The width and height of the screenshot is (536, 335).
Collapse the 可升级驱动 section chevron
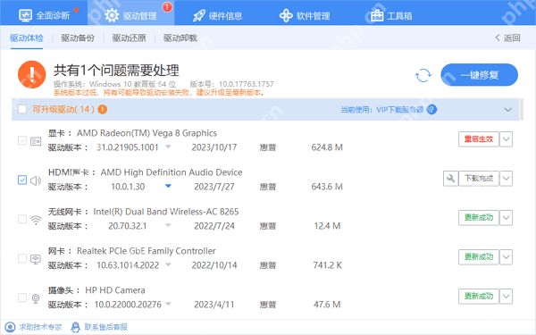[508, 110]
